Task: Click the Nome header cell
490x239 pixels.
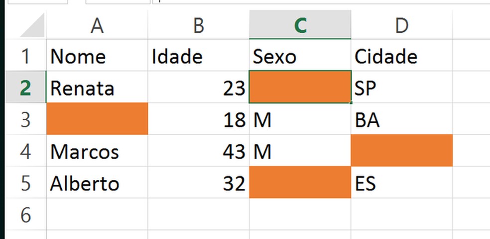Action: pos(97,57)
